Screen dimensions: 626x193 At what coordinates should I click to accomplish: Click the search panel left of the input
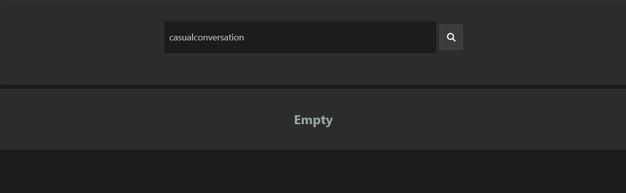82,42
